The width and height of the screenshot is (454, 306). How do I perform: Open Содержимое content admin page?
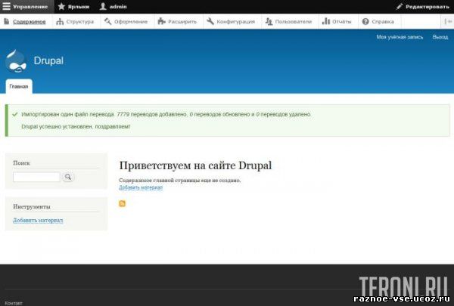(25, 21)
